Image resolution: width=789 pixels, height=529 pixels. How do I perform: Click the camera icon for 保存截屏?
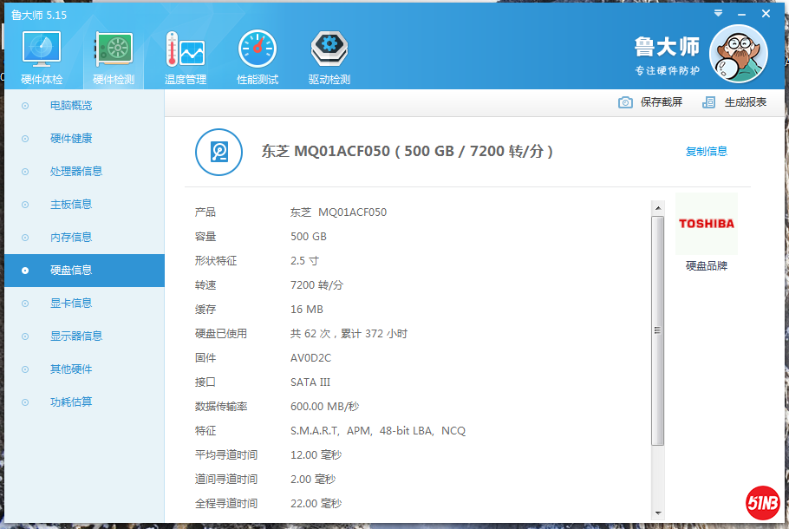[x=625, y=102]
